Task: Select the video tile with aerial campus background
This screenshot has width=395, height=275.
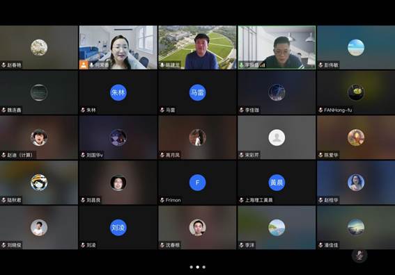Action: click(x=198, y=47)
